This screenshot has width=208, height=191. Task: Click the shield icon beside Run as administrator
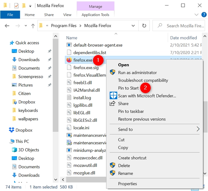coord(112,72)
